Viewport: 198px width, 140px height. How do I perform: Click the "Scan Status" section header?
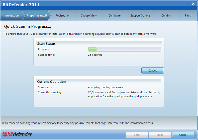point(46,43)
